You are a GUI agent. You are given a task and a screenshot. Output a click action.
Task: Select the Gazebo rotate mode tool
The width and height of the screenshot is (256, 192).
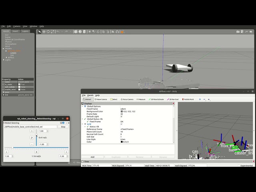(48, 32)
